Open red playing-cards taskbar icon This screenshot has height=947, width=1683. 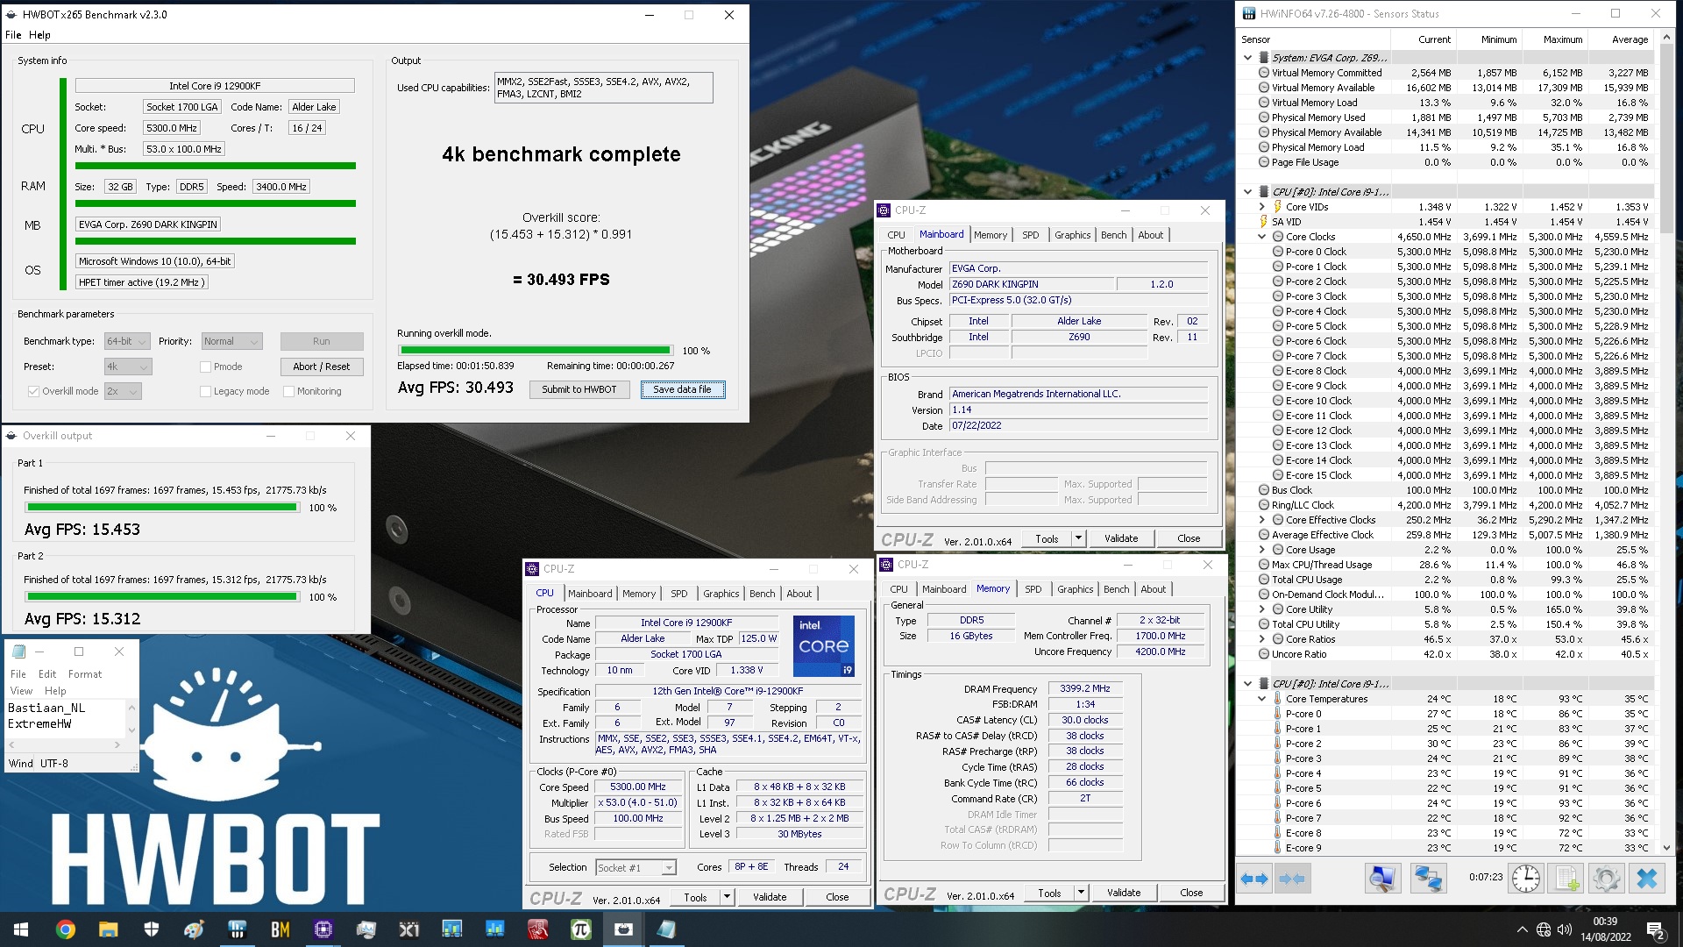[x=538, y=929]
